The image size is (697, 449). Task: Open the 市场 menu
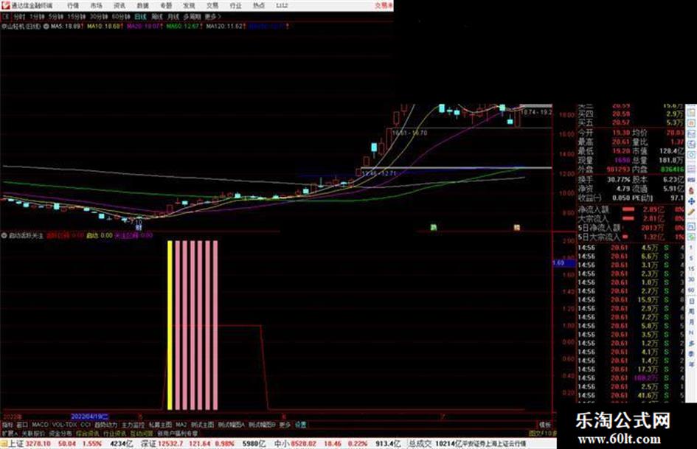pos(96,6)
